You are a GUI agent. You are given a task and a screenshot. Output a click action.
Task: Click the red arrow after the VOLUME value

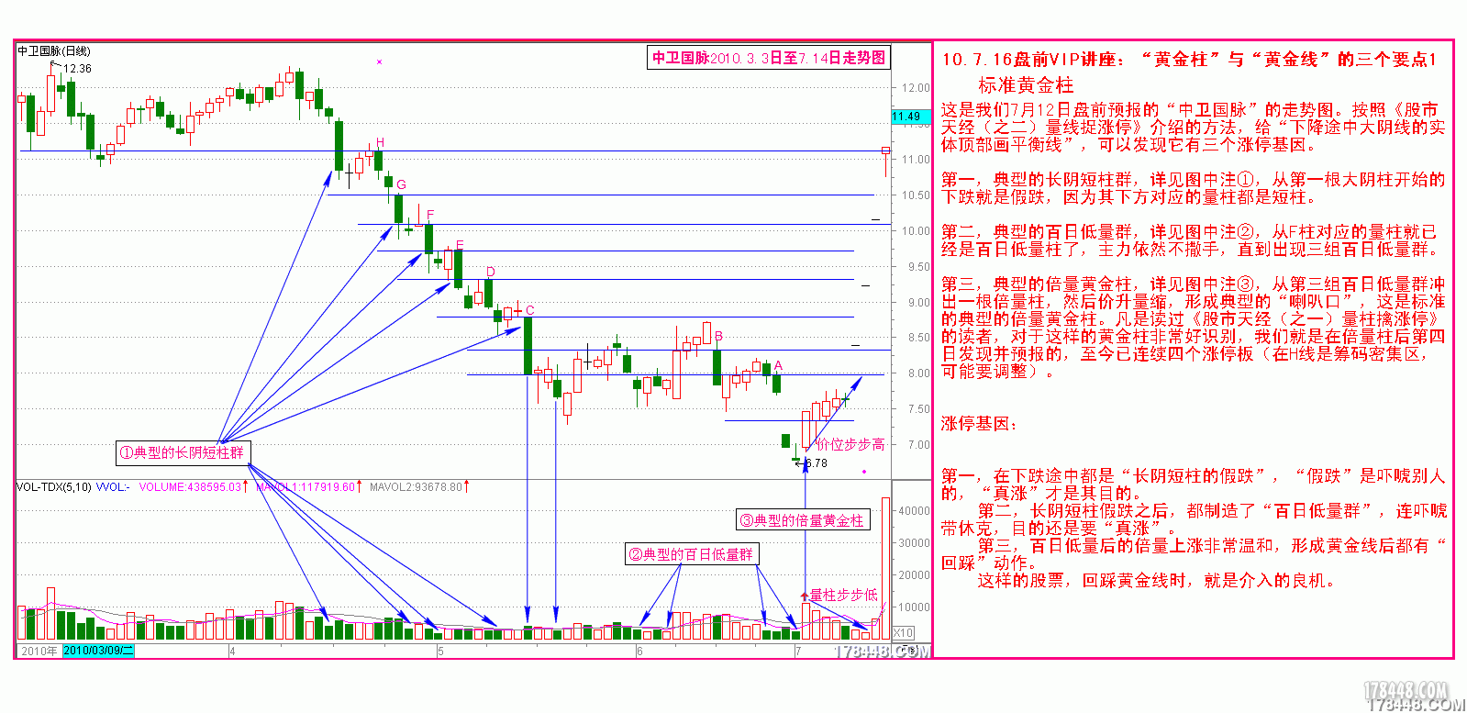tap(246, 486)
